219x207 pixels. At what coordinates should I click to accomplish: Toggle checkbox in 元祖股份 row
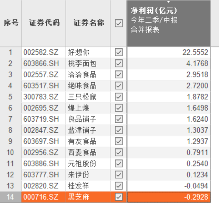tap(119, 164)
